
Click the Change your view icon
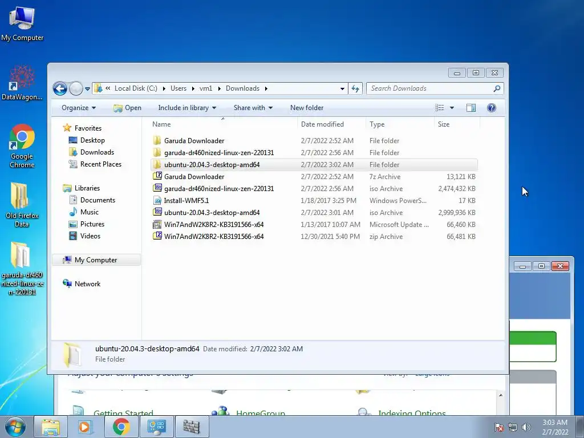tap(440, 108)
